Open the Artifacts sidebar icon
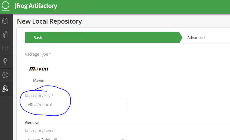 pos(5,34)
